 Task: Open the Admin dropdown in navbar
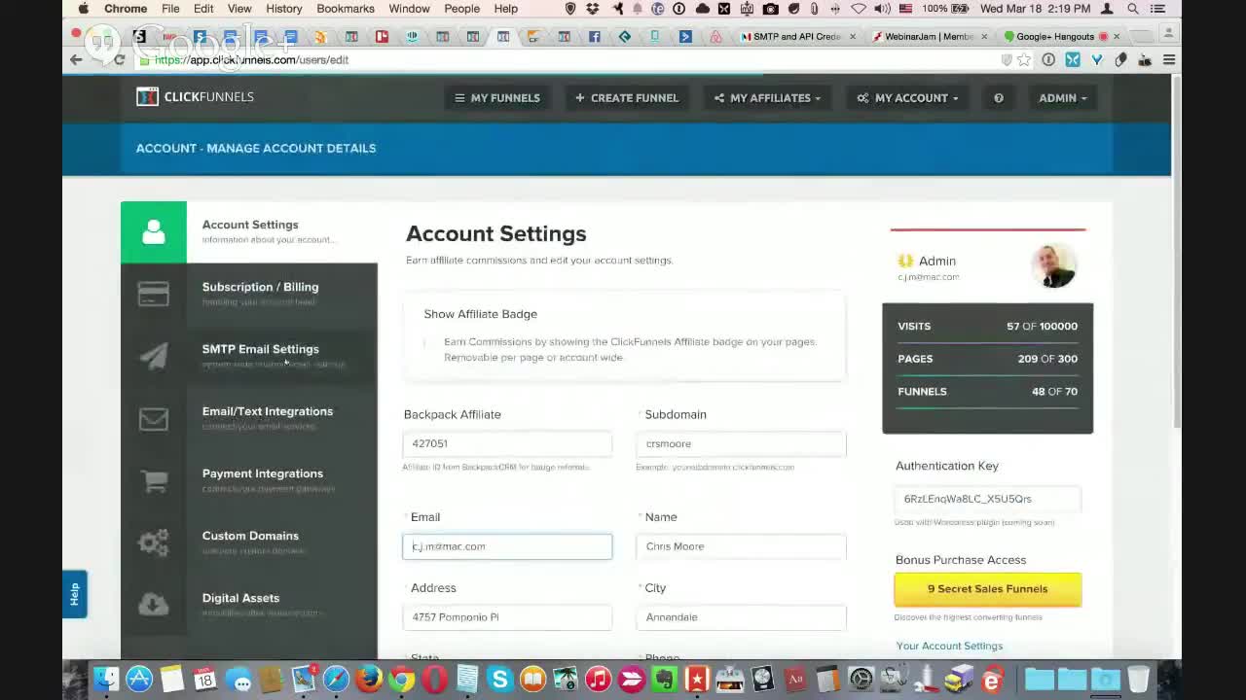tap(1062, 97)
